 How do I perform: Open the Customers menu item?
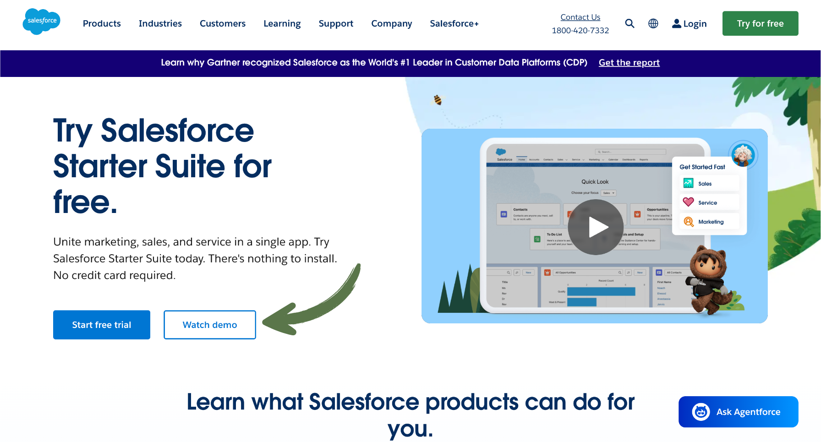coord(222,23)
